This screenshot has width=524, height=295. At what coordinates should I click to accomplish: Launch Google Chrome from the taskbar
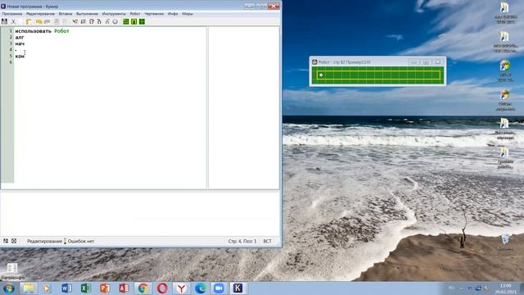[143, 288]
